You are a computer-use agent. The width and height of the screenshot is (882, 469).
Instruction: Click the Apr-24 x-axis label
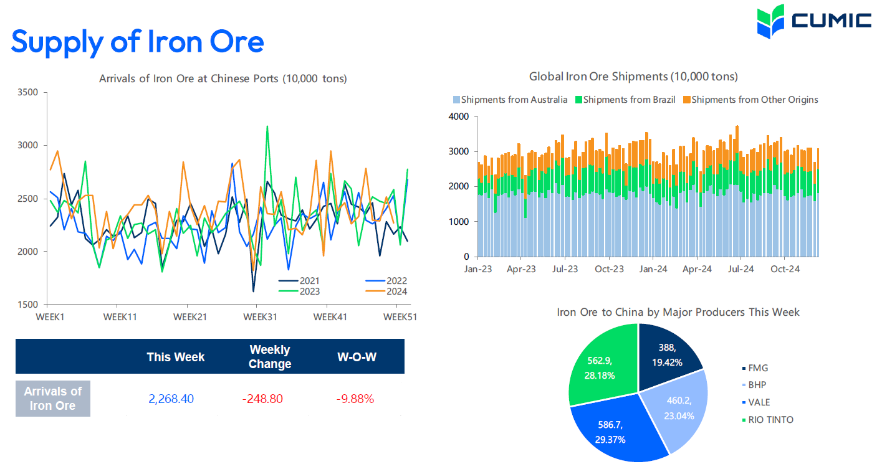(x=697, y=269)
